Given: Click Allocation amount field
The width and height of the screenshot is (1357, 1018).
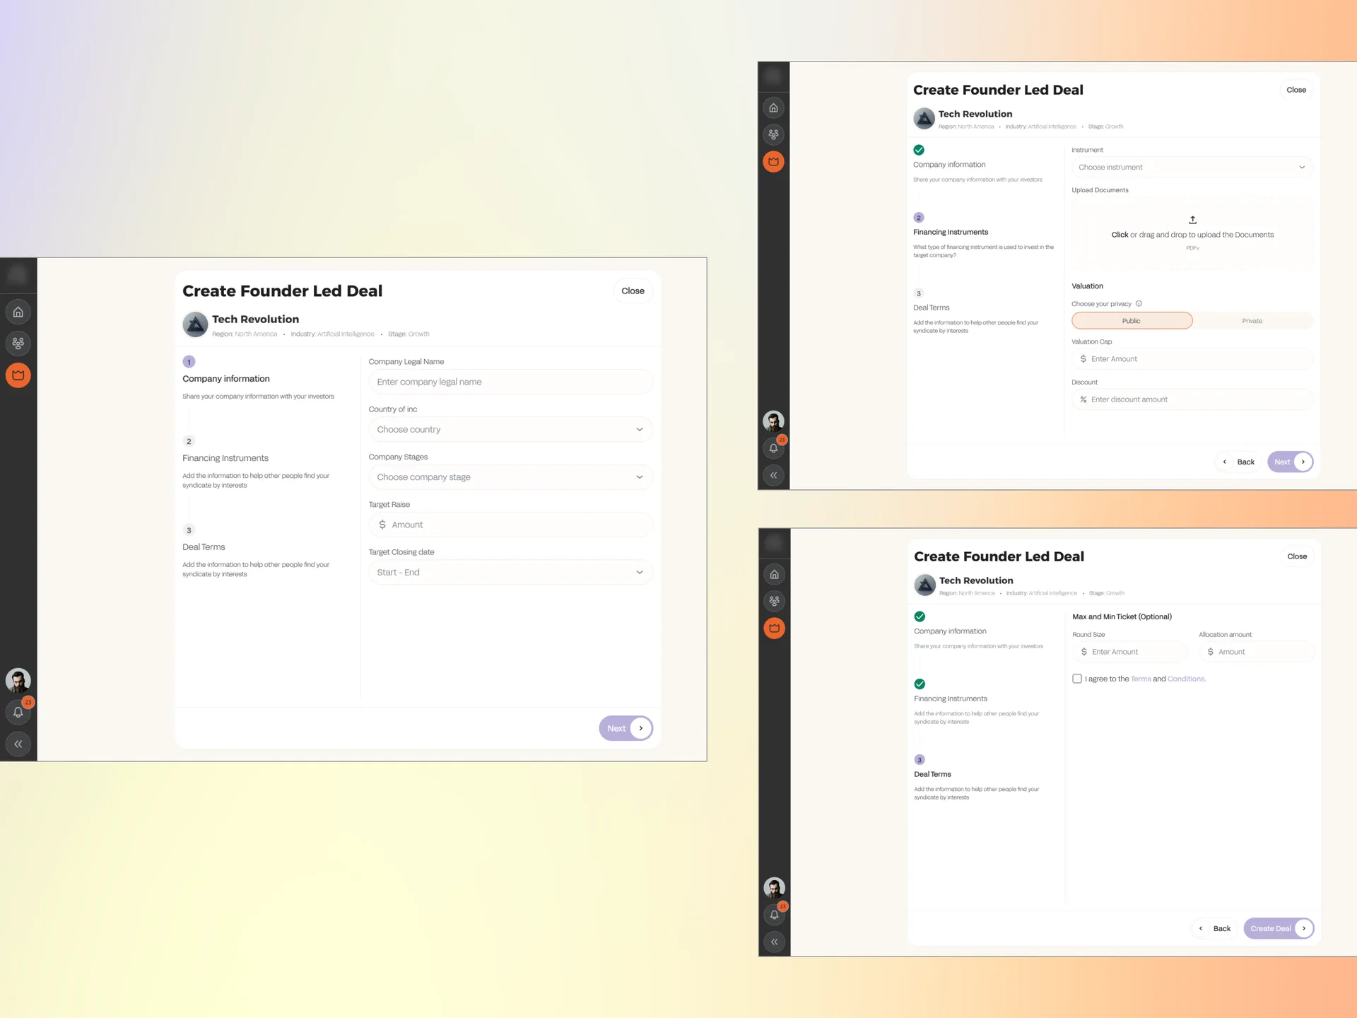Looking at the screenshot, I should tap(1256, 652).
